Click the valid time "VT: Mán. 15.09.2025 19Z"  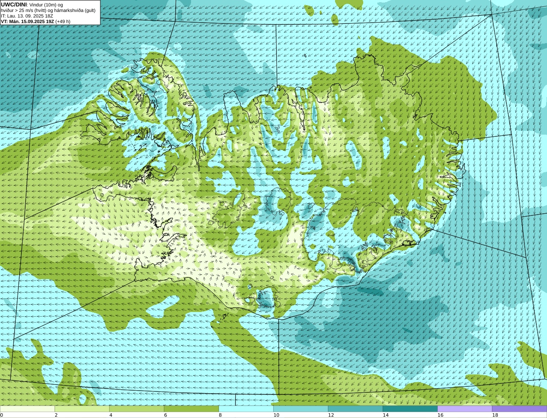(27, 21)
